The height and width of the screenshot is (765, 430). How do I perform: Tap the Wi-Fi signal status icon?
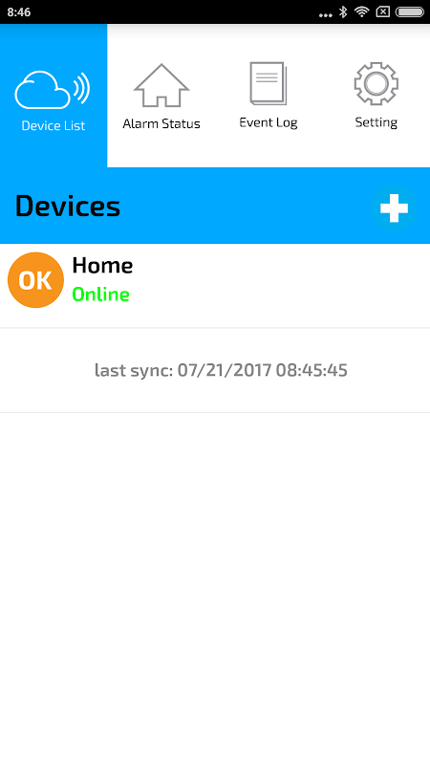(362, 11)
